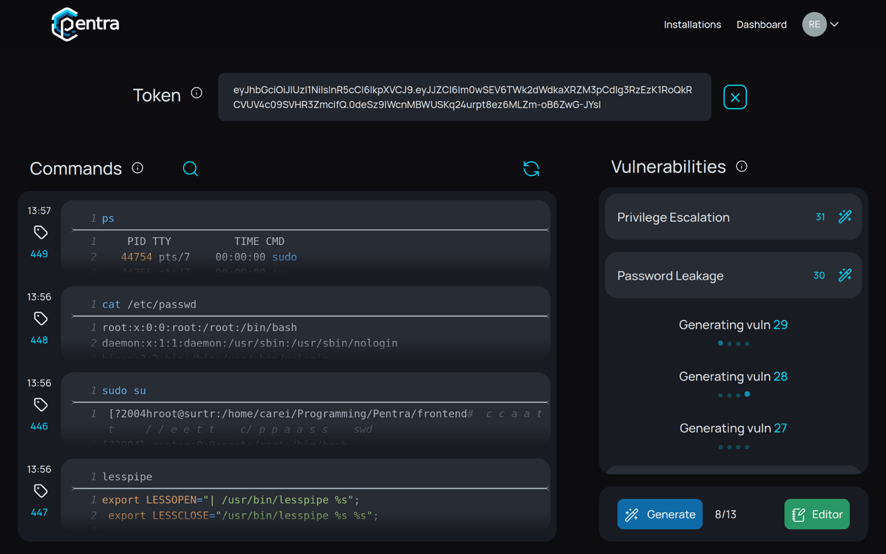Click export LESSCLOSE output line
886x554 pixels.
(243, 515)
